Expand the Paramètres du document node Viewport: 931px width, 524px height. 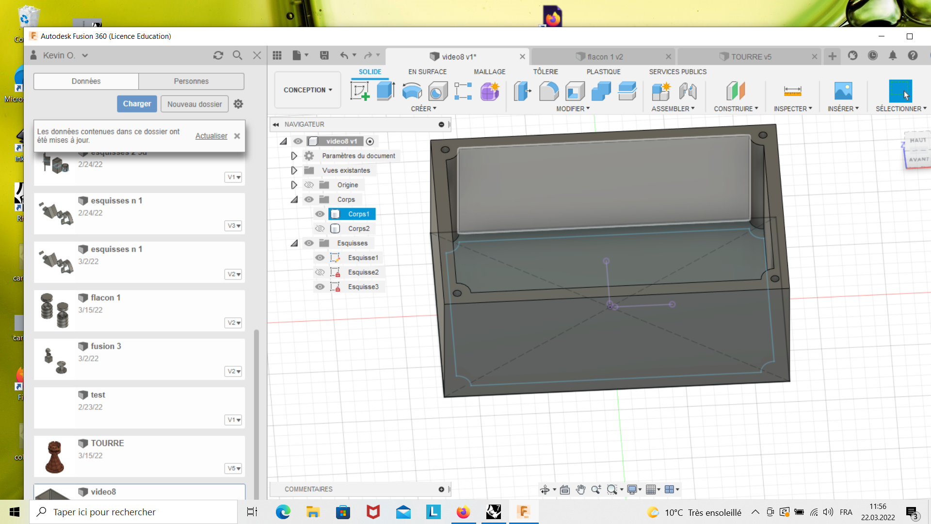pos(294,156)
